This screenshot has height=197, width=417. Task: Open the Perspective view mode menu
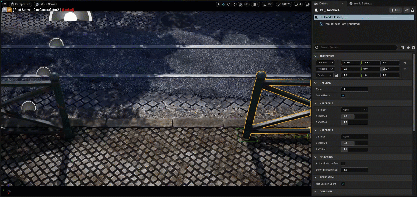coord(20,4)
